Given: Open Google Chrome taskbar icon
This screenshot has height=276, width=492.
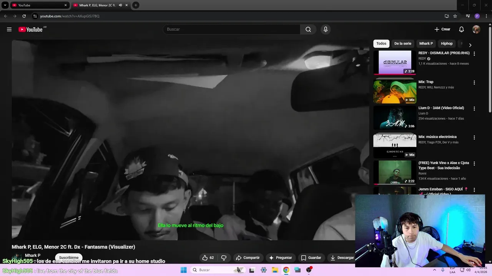Looking at the screenshot, I should click(x=286, y=270).
